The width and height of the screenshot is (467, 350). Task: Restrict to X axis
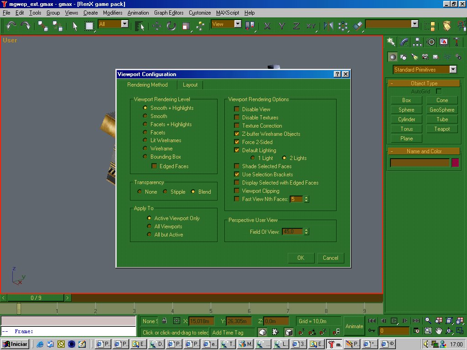point(267,26)
